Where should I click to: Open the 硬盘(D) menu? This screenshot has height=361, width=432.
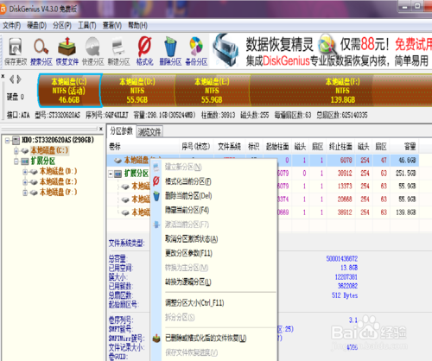pos(37,26)
